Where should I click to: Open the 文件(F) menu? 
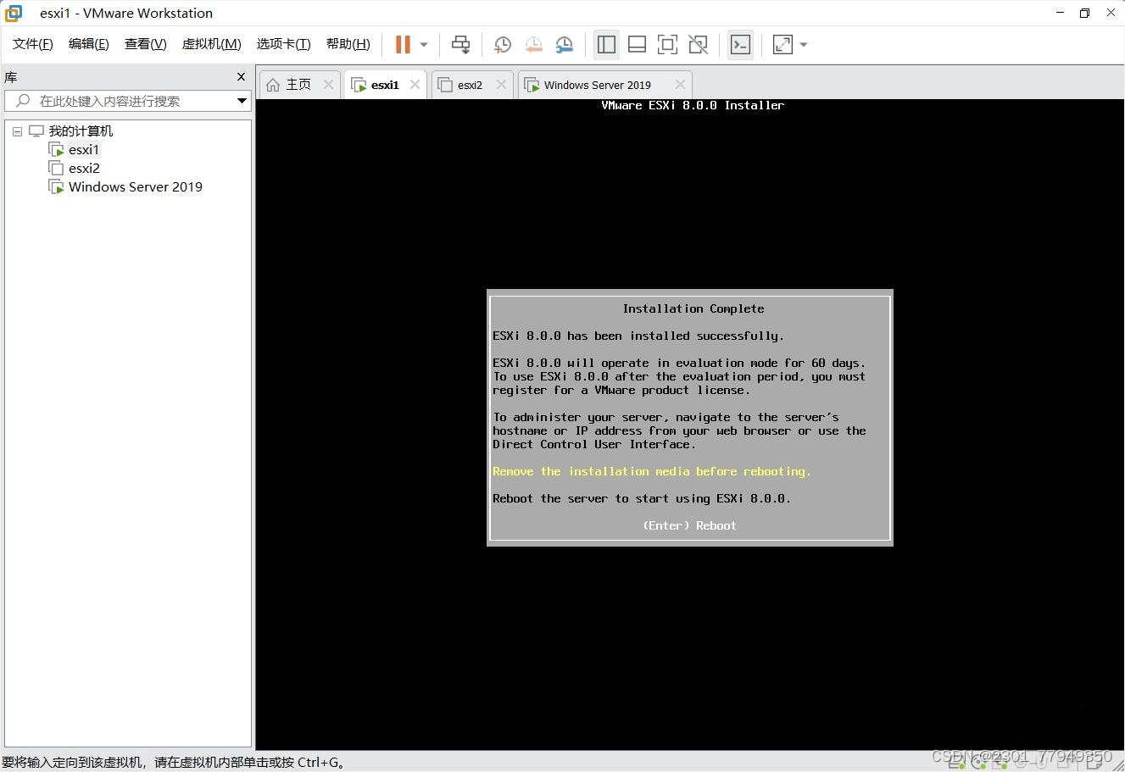tap(33, 44)
